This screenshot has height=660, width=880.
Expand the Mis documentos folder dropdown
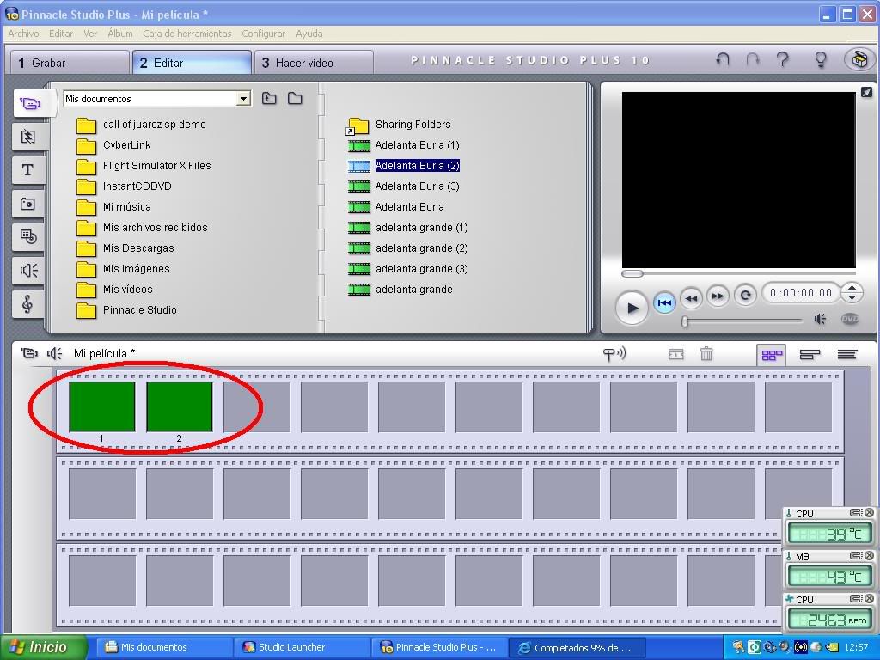point(243,99)
